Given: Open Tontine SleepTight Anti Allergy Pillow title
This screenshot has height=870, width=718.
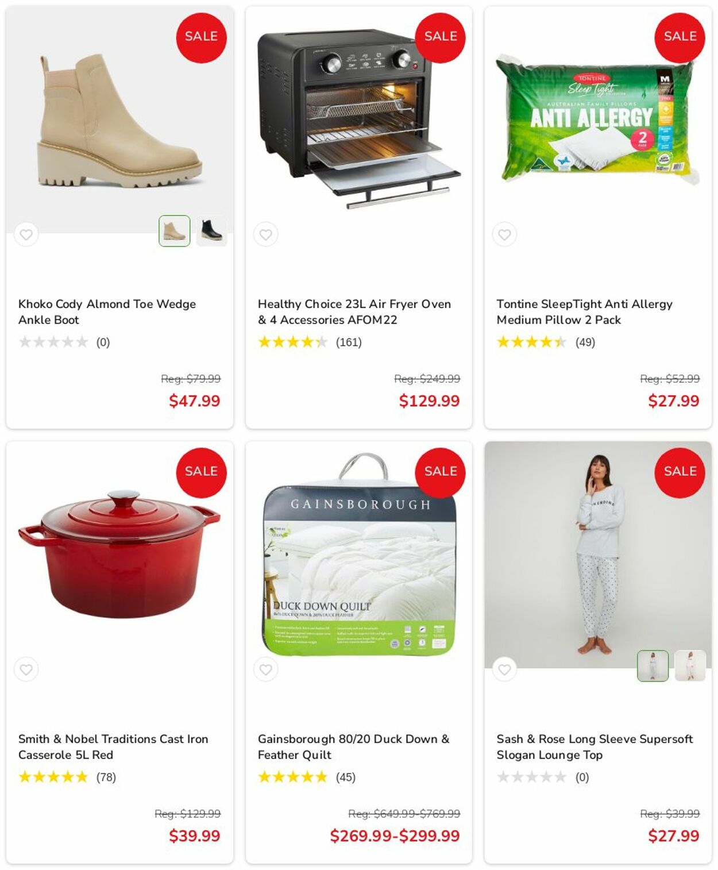Looking at the screenshot, I should coord(584,311).
